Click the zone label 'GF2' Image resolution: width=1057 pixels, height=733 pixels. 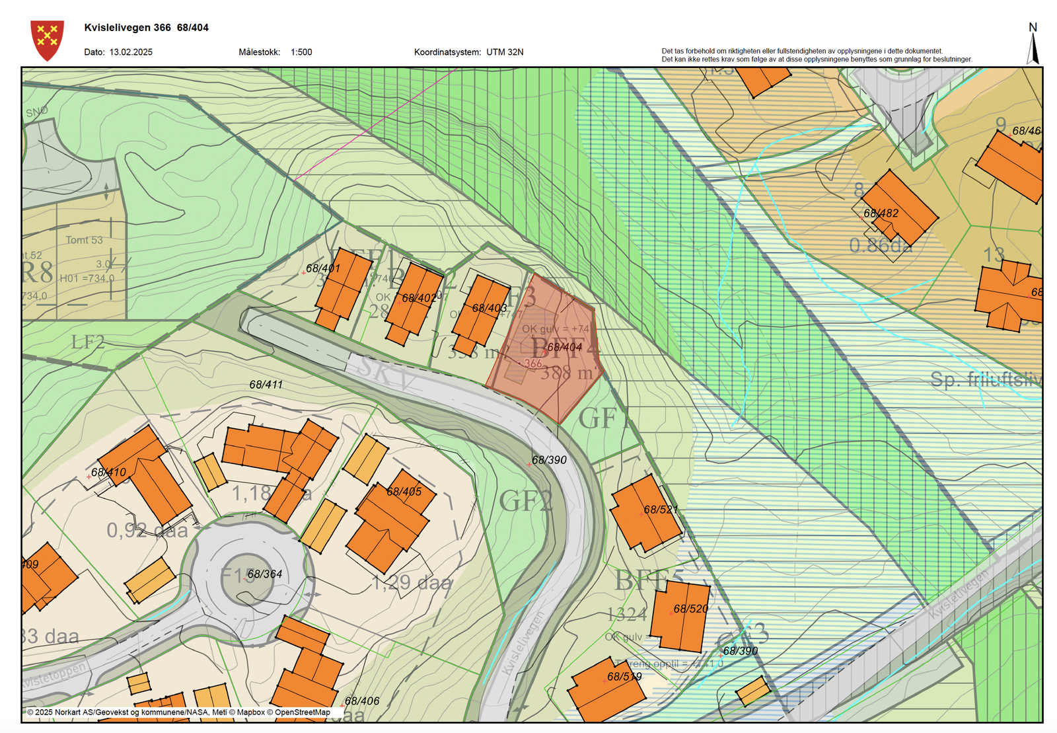coord(525,501)
